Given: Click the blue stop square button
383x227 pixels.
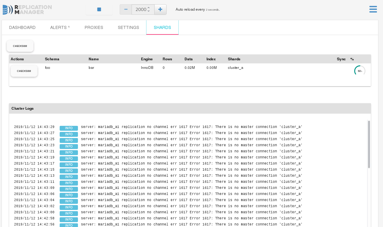Looking at the screenshot, I should tap(99, 9).
